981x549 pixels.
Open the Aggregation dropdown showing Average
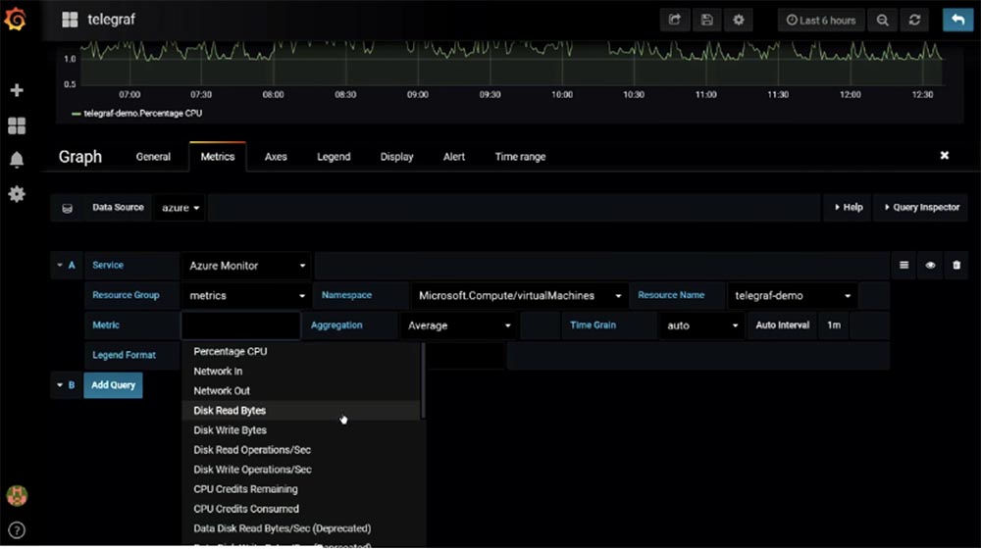coord(458,325)
